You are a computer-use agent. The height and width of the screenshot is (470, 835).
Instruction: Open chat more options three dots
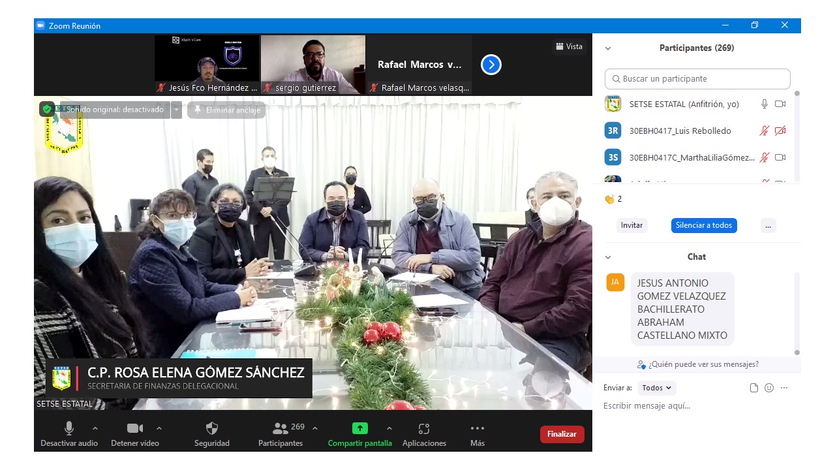(x=784, y=388)
